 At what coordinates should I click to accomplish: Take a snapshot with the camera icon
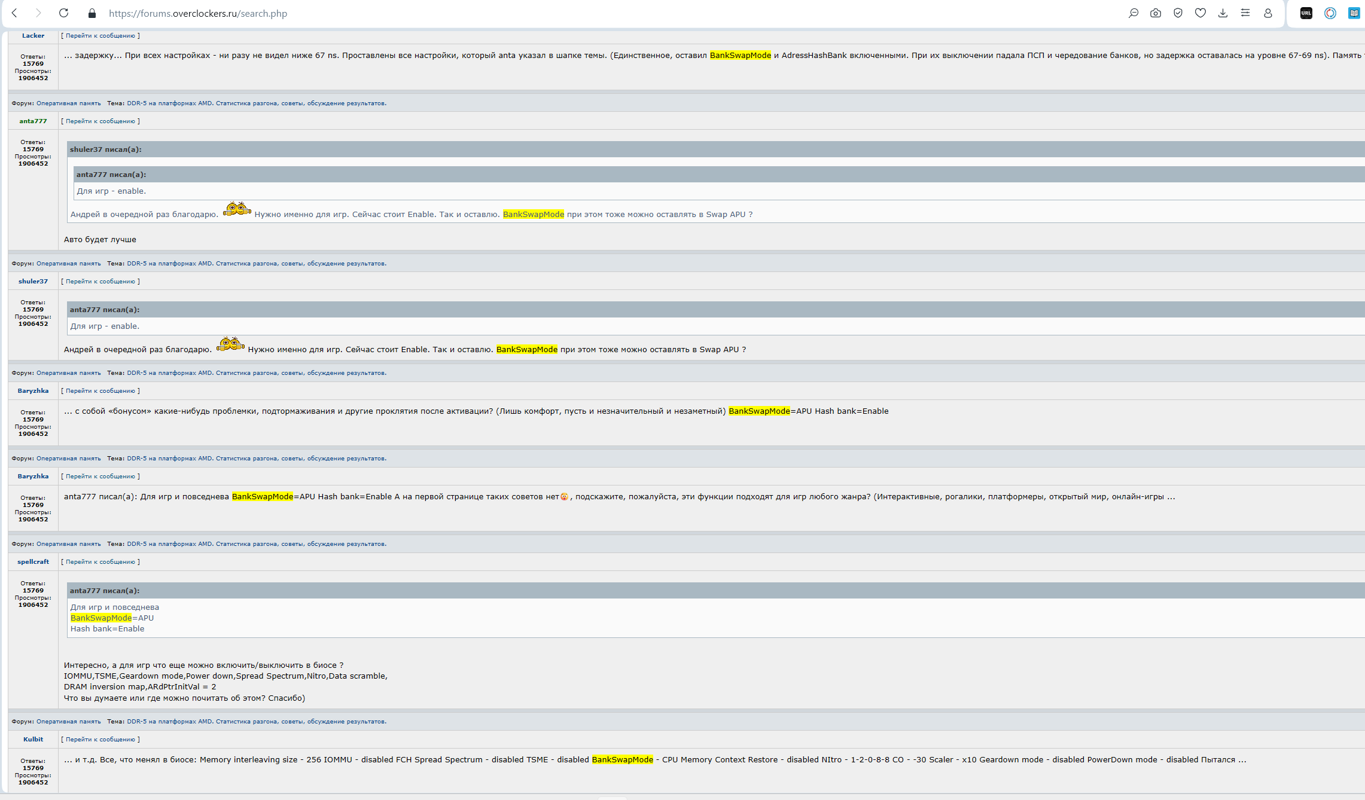click(x=1156, y=13)
